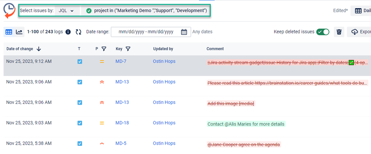Click the Any dates label
This screenshot has height=154, width=371.
(x=202, y=32)
